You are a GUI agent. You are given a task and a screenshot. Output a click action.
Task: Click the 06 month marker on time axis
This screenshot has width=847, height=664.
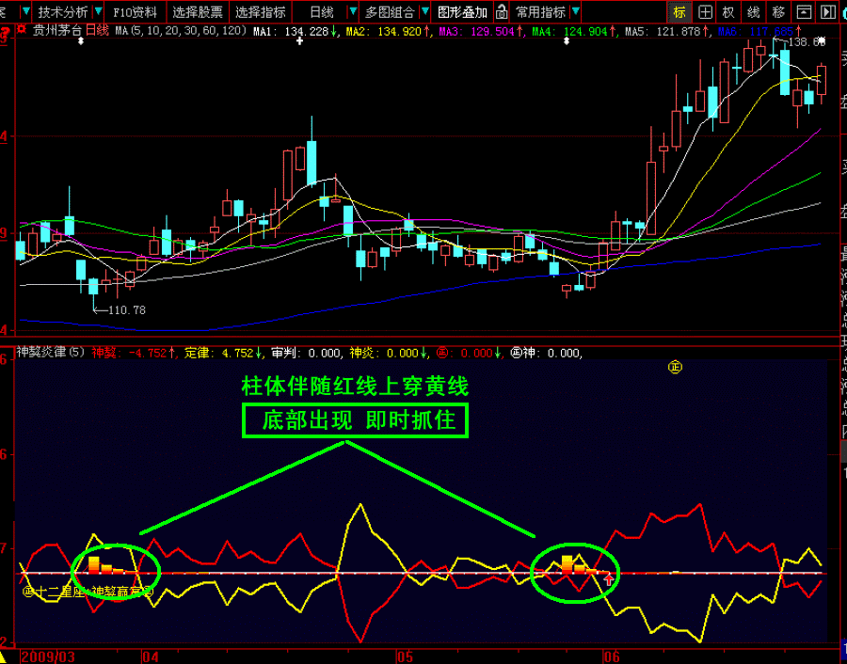tap(612, 656)
